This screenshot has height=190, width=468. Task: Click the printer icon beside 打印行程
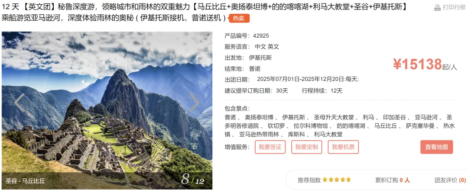point(437,7)
